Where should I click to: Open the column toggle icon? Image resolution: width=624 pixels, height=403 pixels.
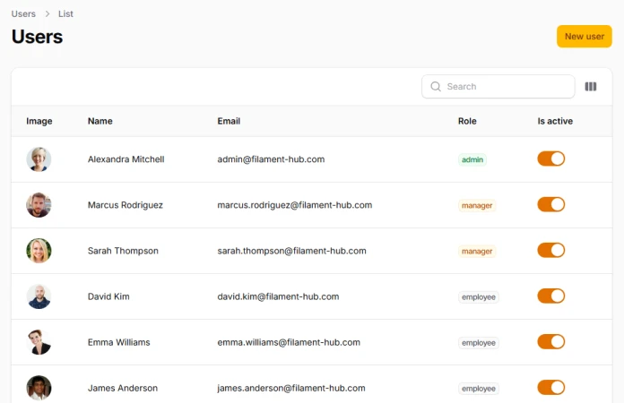(591, 87)
